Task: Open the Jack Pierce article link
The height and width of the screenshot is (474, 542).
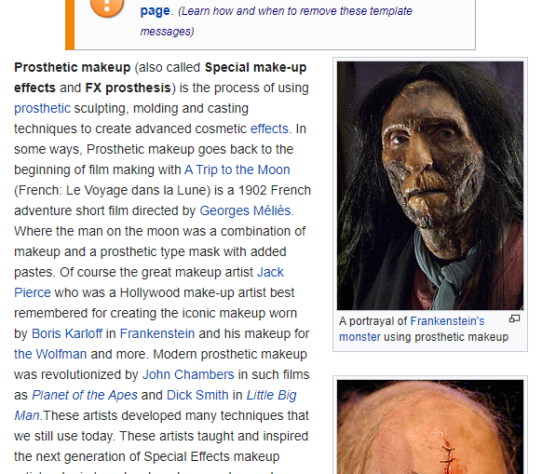Action: [x=270, y=272]
